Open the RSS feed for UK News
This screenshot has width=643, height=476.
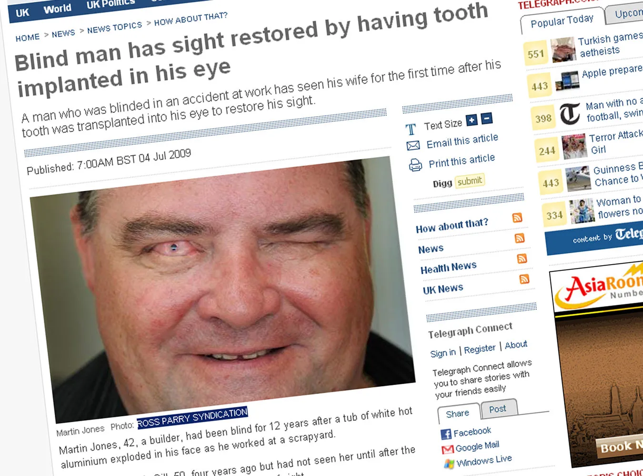click(x=524, y=279)
